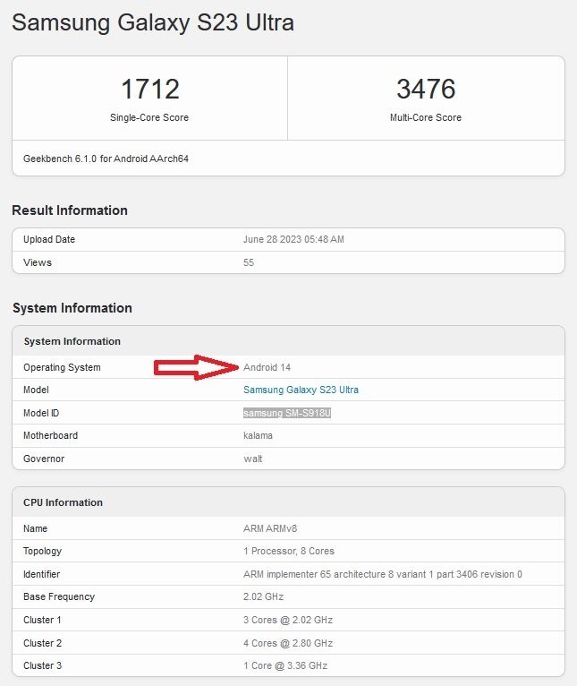The height and width of the screenshot is (686, 577).
Task: Select the views count 55
Action: click(249, 262)
